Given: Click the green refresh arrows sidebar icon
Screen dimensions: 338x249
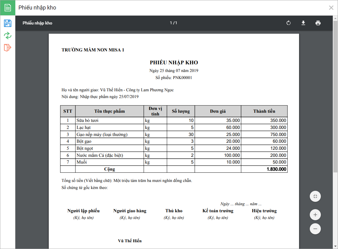Looking at the screenshot, I should pyautogui.click(x=8, y=36).
